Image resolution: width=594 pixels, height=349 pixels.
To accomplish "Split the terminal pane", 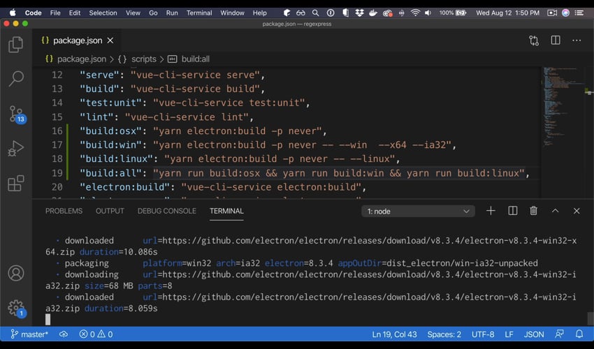I will point(512,211).
